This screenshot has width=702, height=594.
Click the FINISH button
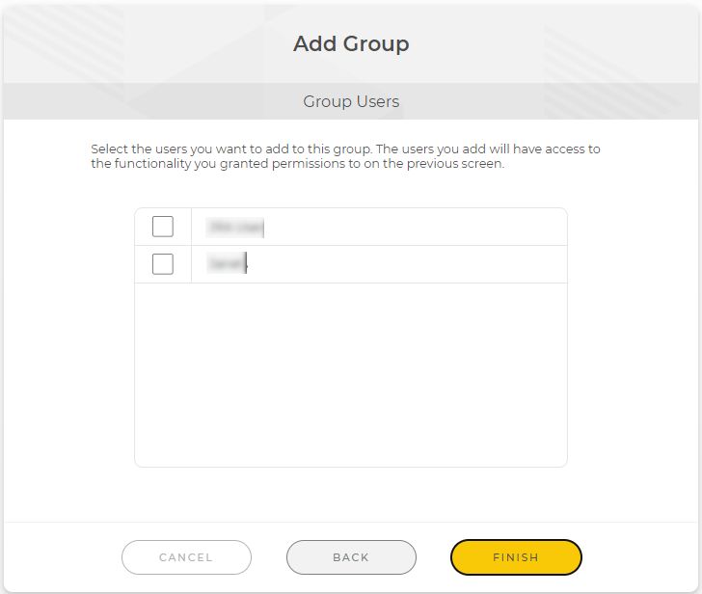pyautogui.click(x=516, y=557)
